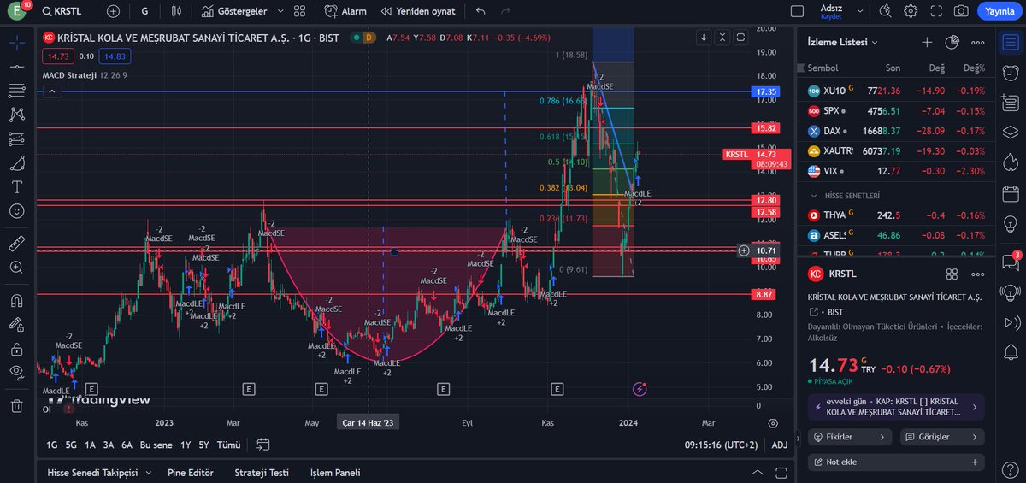Open watchlist advanced view pie icon
This screenshot has height=483, width=1026.
tap(952, 42)
